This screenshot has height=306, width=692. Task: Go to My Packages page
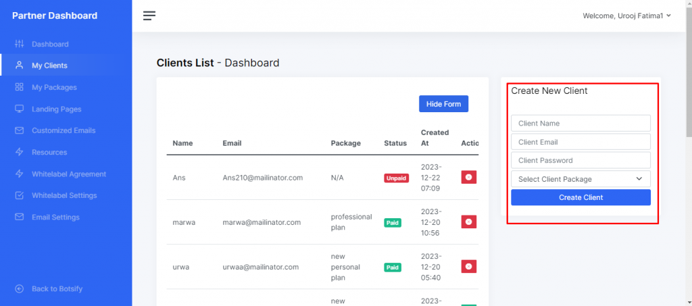(x=54, y=87)
